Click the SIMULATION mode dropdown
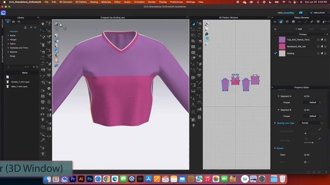The width and height of the screenshot is (330, 185). coord(319,13)
